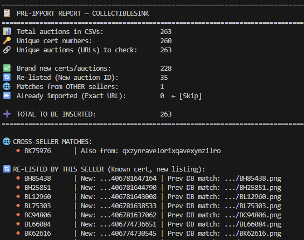Click the 'Unique auctions (URLs) to check:' label
This screenshot has width=304, height=240.
(77, 50)
